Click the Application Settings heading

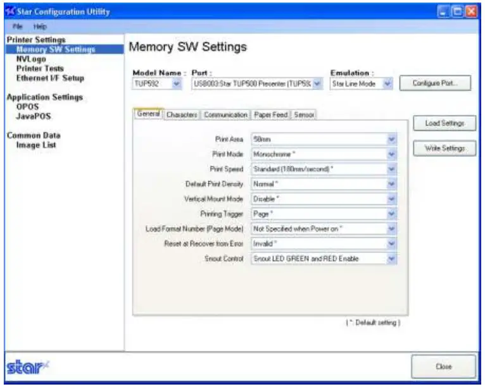tap(45, 97)
